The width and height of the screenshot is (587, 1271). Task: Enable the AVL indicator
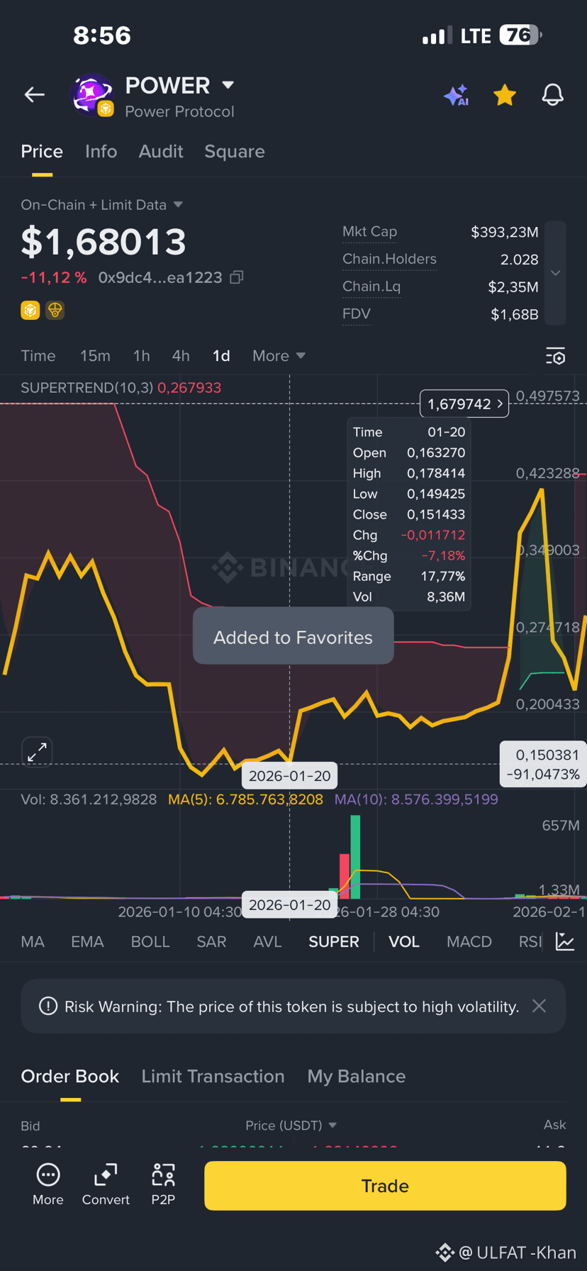coord(267,942)
